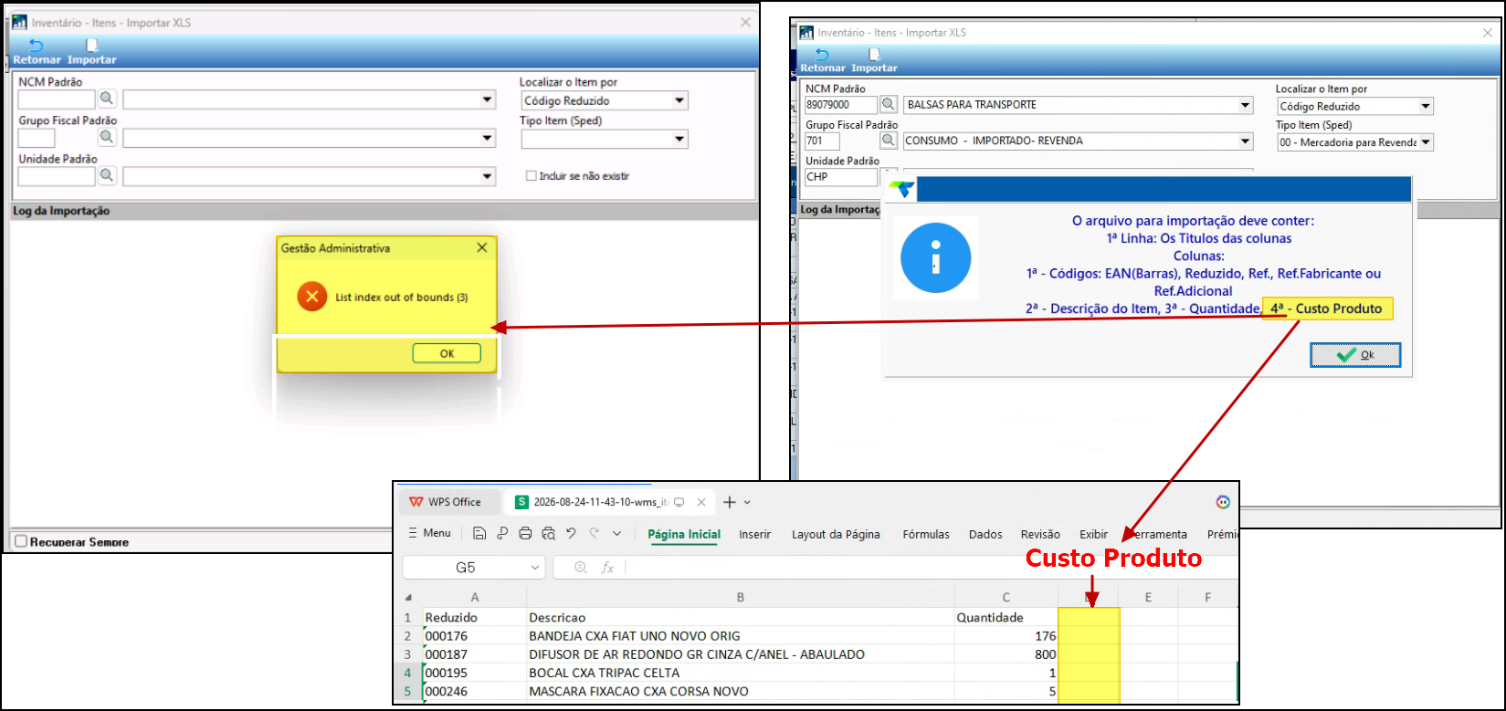Image resolution: width=1506 pixels, height=711 pixels.
Task: Open BALSAS PARA TRANSPORTE dropdown
Action: tap(1246, 105)
